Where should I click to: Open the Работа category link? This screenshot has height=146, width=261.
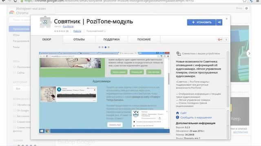[77, 31]
